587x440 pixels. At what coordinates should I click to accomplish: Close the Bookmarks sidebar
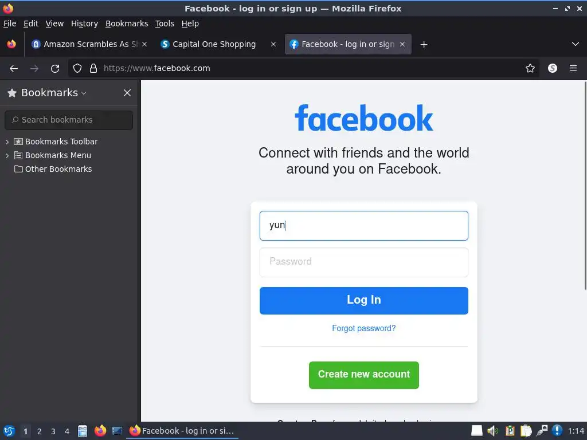point(127,93)
